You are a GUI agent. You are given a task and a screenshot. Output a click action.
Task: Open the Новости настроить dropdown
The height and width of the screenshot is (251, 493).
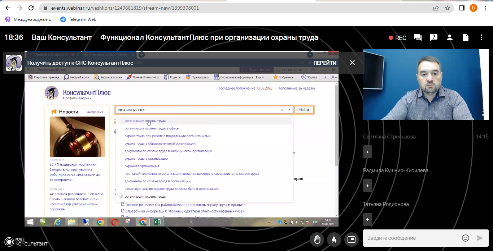[95, 112]
